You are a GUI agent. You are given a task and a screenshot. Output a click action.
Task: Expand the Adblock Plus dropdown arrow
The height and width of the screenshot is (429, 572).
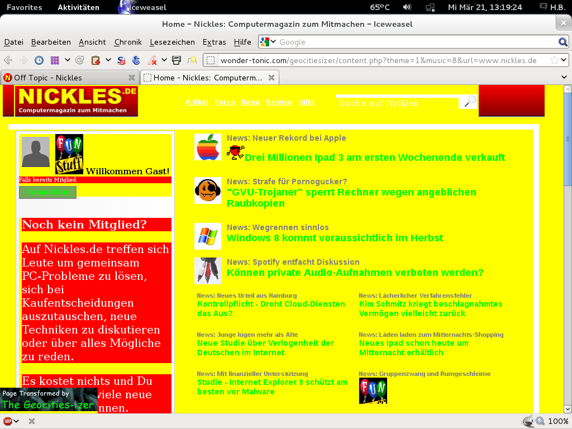[16, 421]
